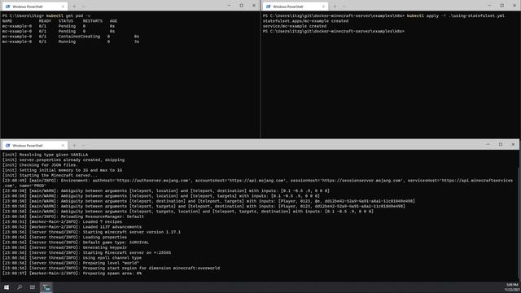This screenshot has width=521, height=293.
Task: Click the 'kubectl get pod -w' command text
Action: click(68, 15)
